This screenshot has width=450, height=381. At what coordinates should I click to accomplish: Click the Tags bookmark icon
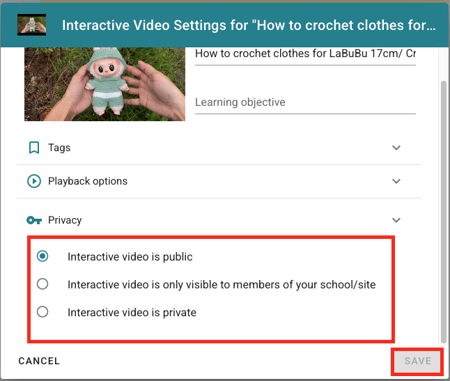pos(34,148)
